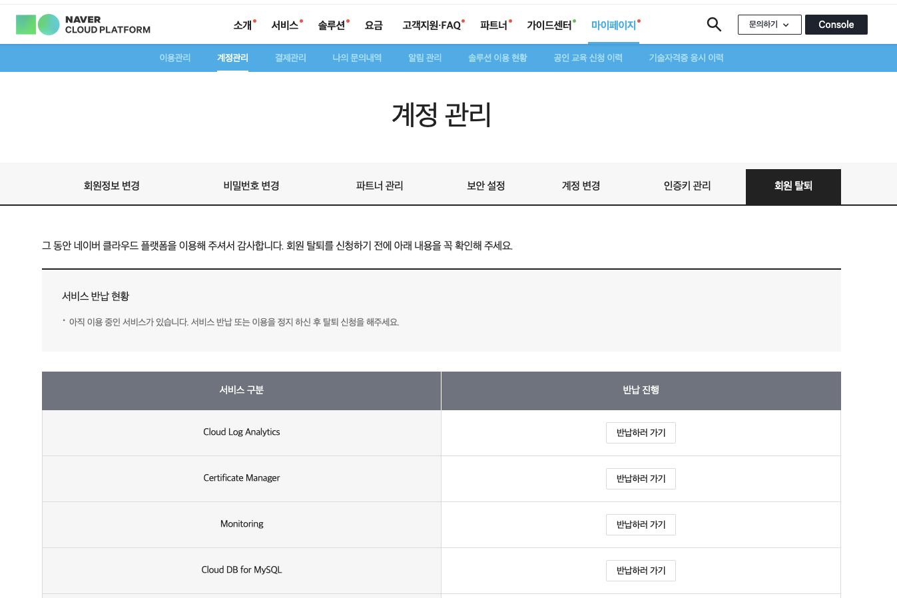This screenshot has width=897, height=598.
Task: Click the 서비스 구분 column header
Action: point(242,390)
